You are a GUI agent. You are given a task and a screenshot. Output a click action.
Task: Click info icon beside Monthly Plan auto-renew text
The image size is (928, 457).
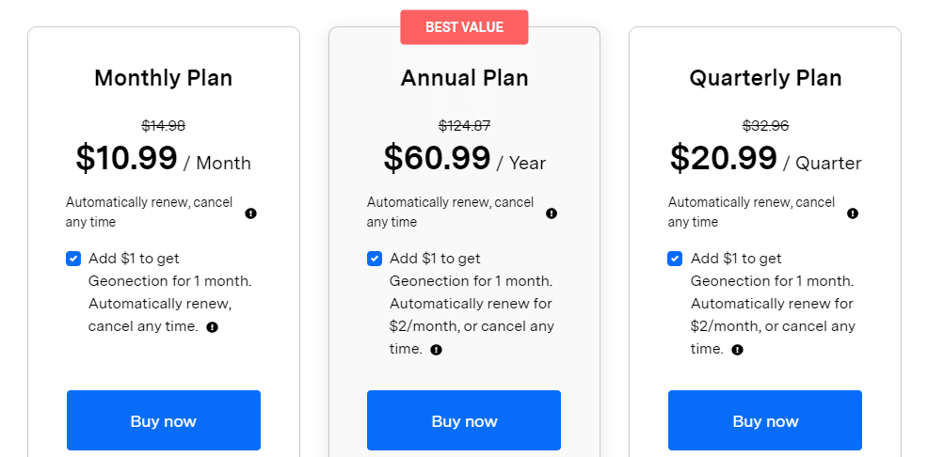(251, 213)
